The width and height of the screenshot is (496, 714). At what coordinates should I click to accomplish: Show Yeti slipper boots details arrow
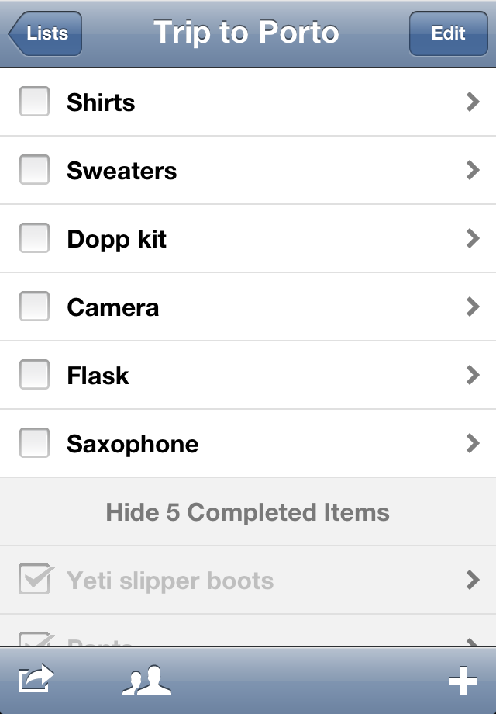(473, 580)
